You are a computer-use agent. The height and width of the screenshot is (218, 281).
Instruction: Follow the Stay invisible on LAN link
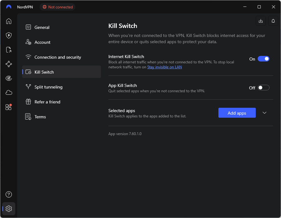click(164, 67)
